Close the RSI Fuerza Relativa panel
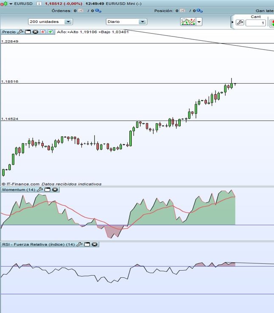This screenshot has height=313, width=274. [95, 244]
